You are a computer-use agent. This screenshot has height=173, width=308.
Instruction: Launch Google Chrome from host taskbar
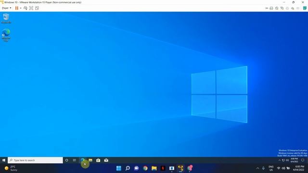[145, 168]
